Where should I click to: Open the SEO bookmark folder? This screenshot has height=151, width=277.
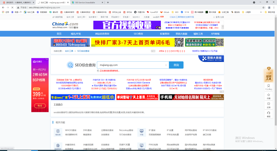pos(175,12)
